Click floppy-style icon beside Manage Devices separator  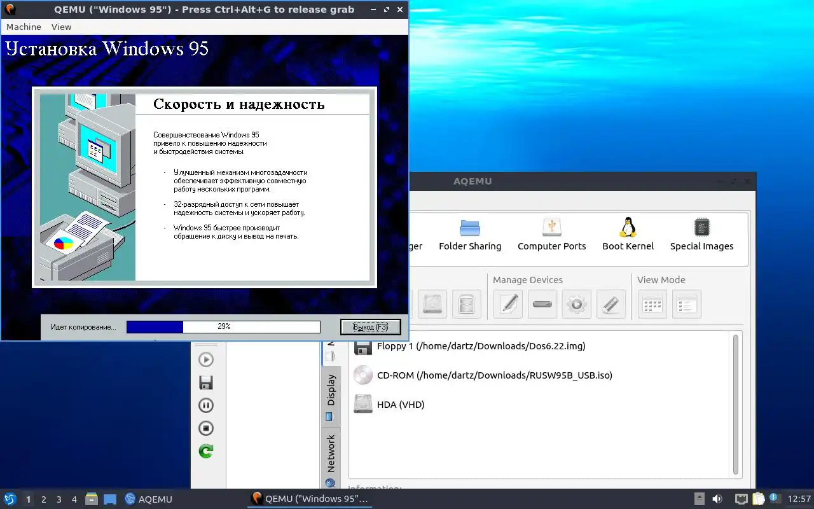click(467, 304)
